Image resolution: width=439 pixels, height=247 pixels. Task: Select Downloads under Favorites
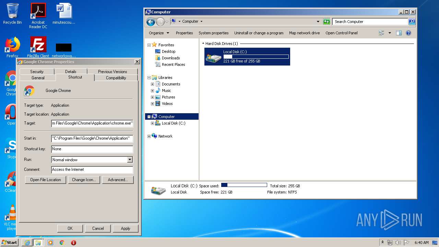tap(167, 58)
